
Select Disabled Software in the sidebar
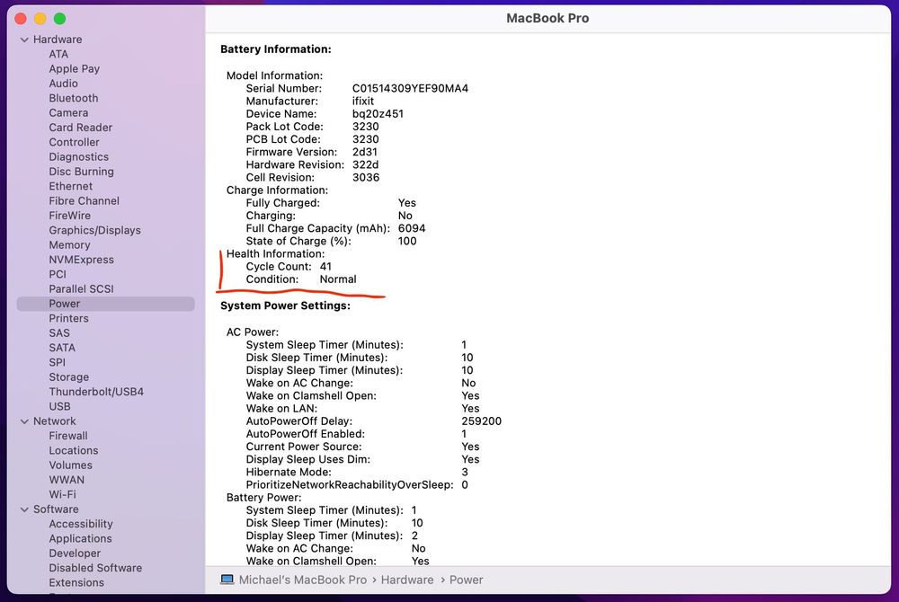coord(95,568)
